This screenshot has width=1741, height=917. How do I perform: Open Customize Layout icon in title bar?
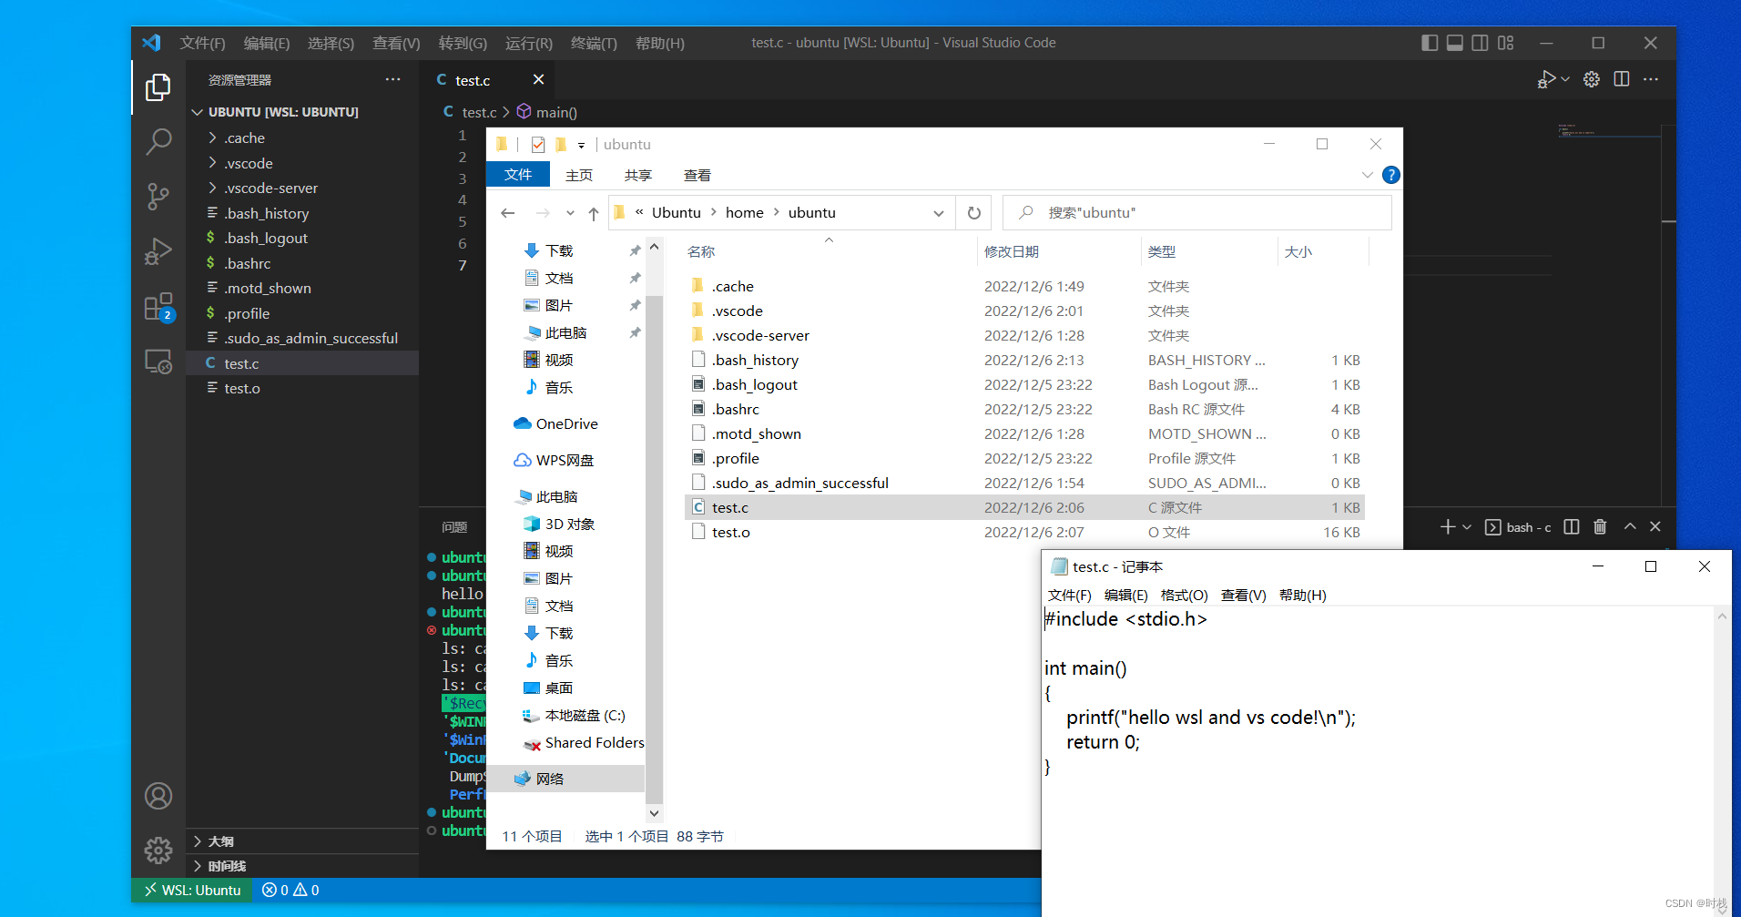click(1505, 43)
